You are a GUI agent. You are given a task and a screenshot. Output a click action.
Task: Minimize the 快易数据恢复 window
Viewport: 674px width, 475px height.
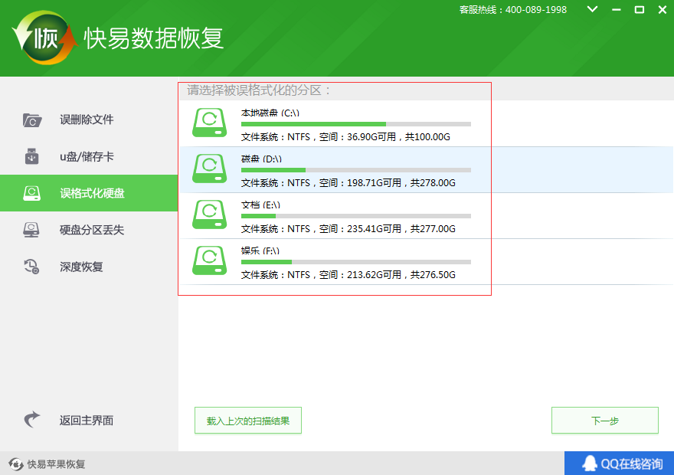point(617,9)
